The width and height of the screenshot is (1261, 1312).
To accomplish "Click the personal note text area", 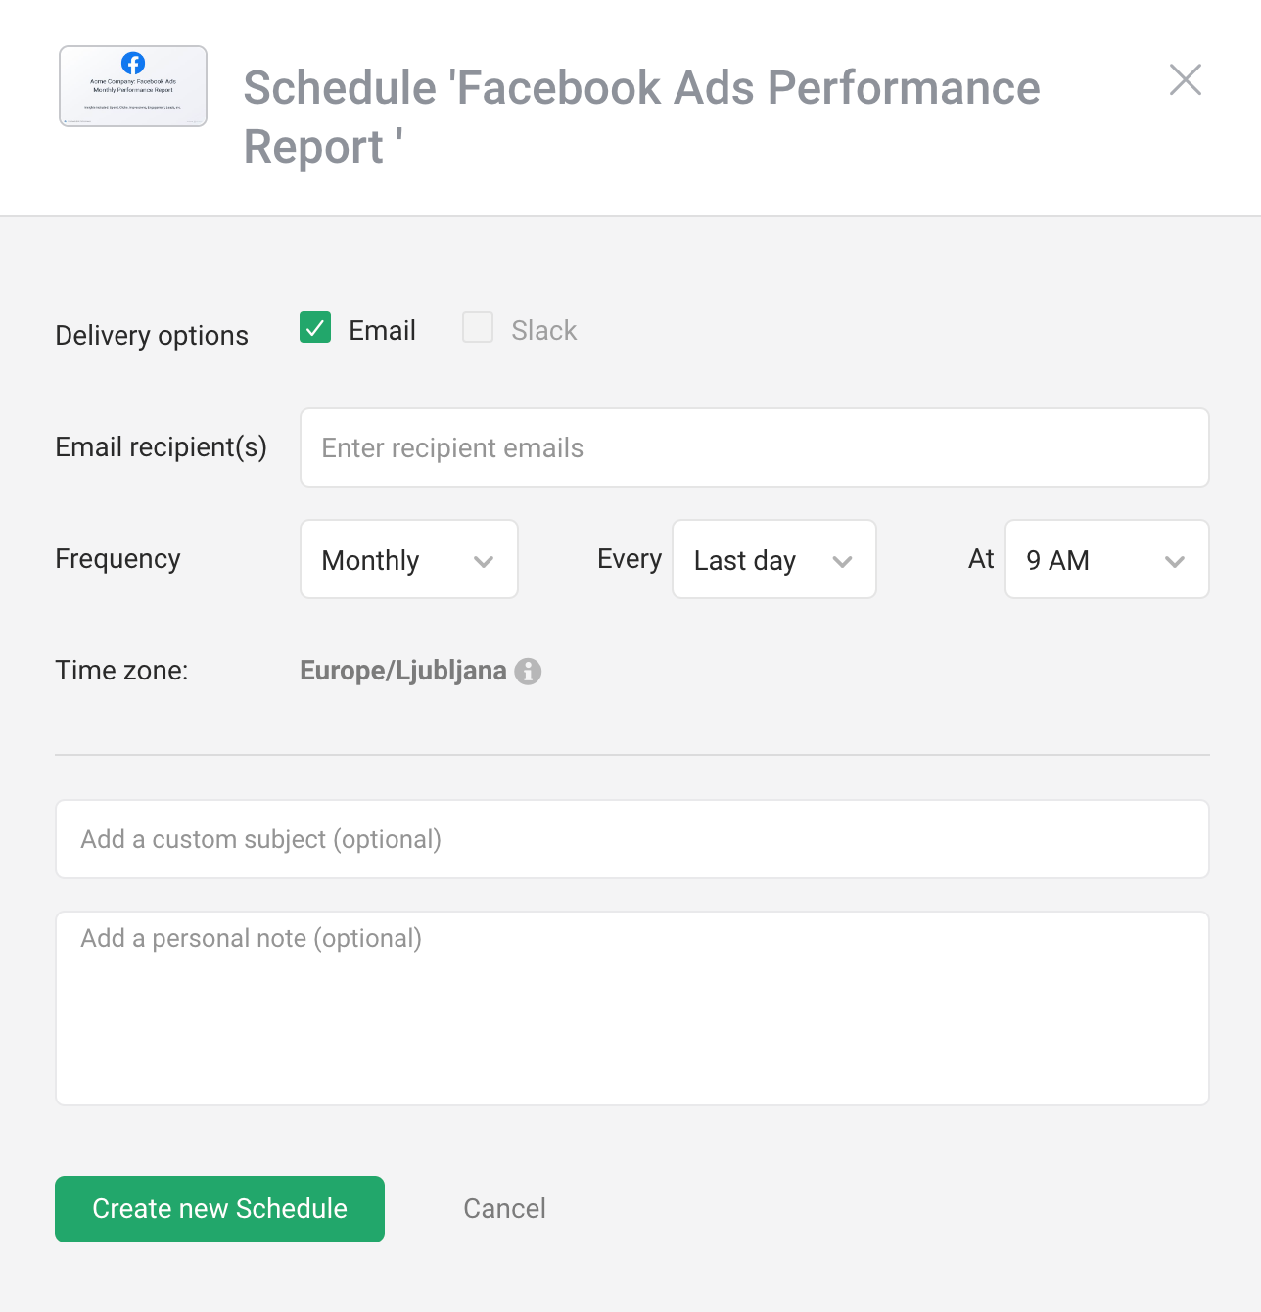I will (632, 1008).
